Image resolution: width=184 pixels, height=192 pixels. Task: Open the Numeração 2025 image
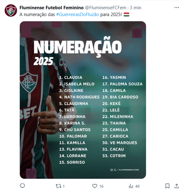pos(83,100)
